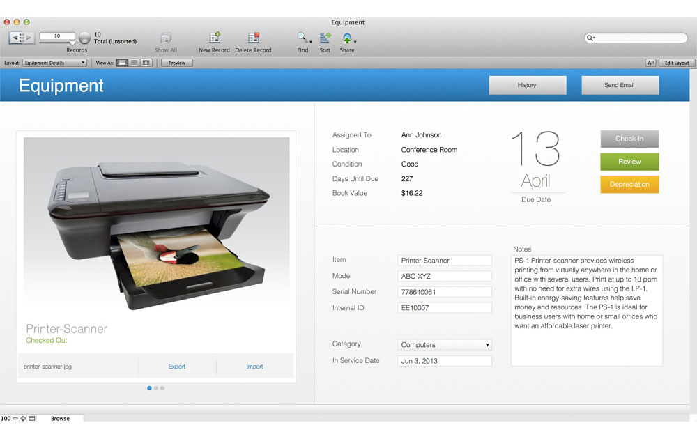Click the Find magnifier icon
The height and width of the screenshot is (439, 697).
[x=302, y=38]
